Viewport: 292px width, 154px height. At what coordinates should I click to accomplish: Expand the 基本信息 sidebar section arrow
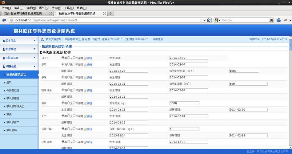[34, 40]
